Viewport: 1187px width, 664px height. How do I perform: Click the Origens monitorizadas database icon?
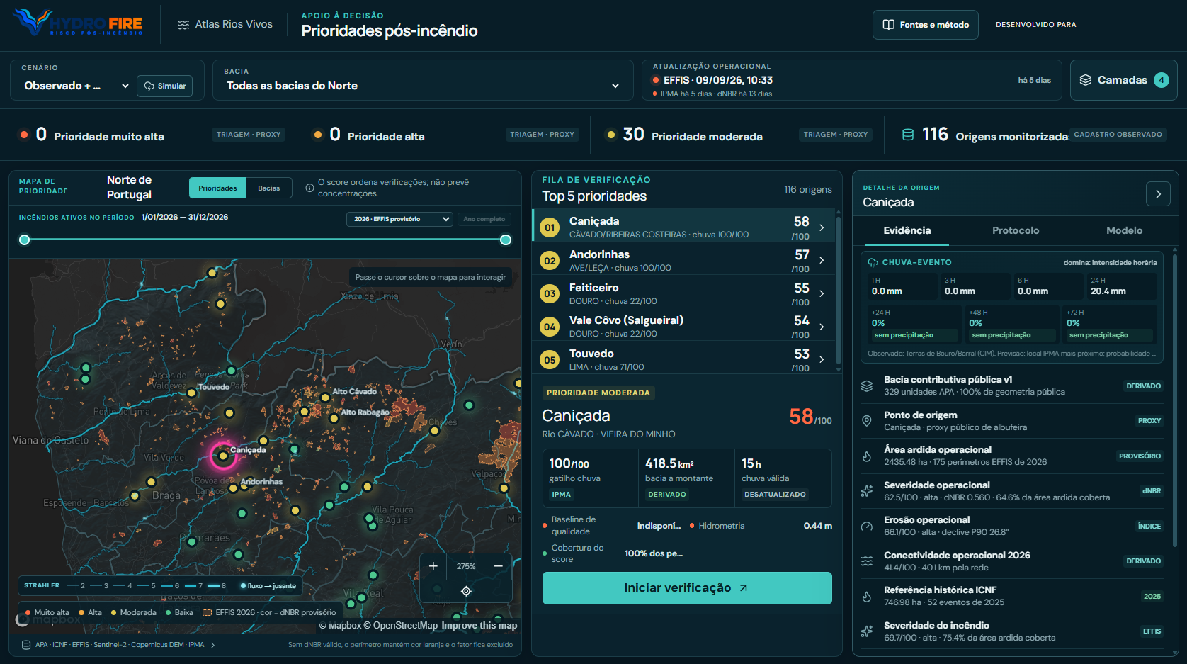[908, 135]
